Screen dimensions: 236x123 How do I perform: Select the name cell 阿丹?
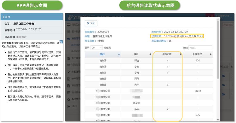point(137,79)
